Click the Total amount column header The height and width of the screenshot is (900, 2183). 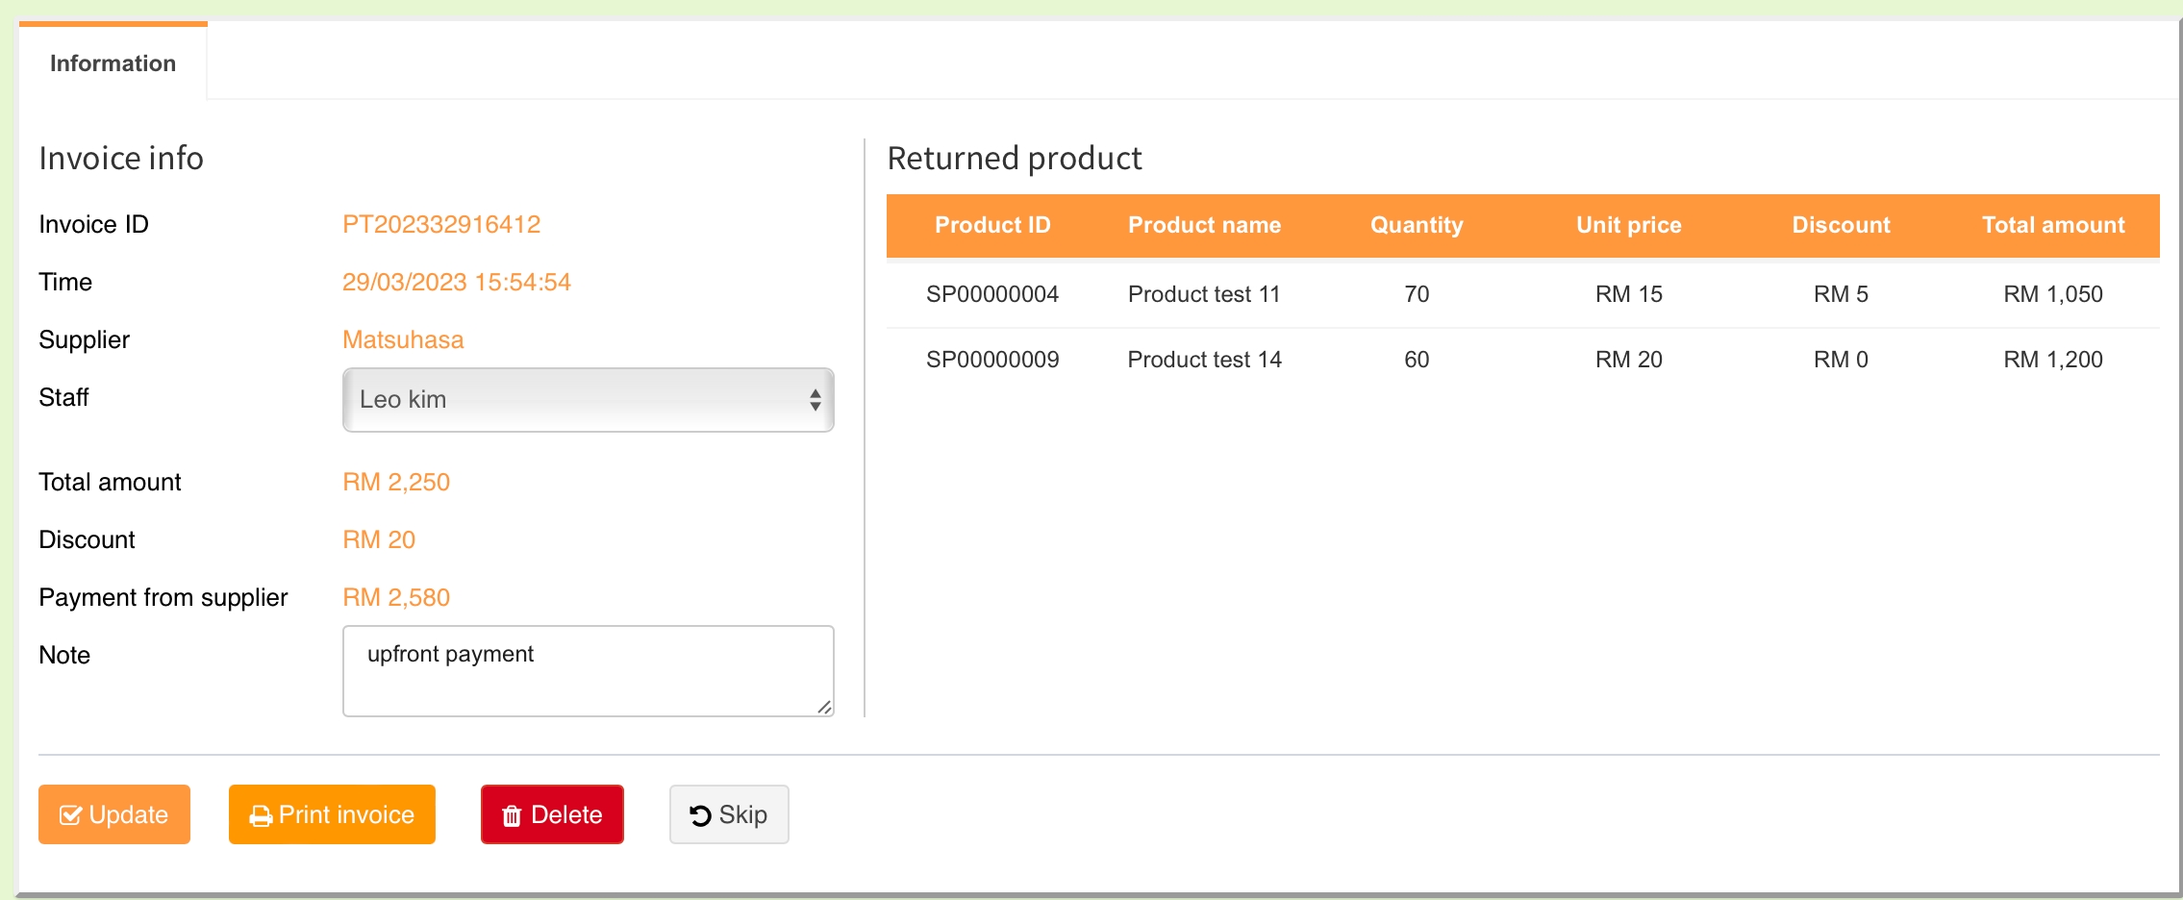coord(2053,225)
